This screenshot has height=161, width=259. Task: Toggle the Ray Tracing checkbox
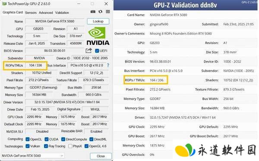(x=46, y=146)
